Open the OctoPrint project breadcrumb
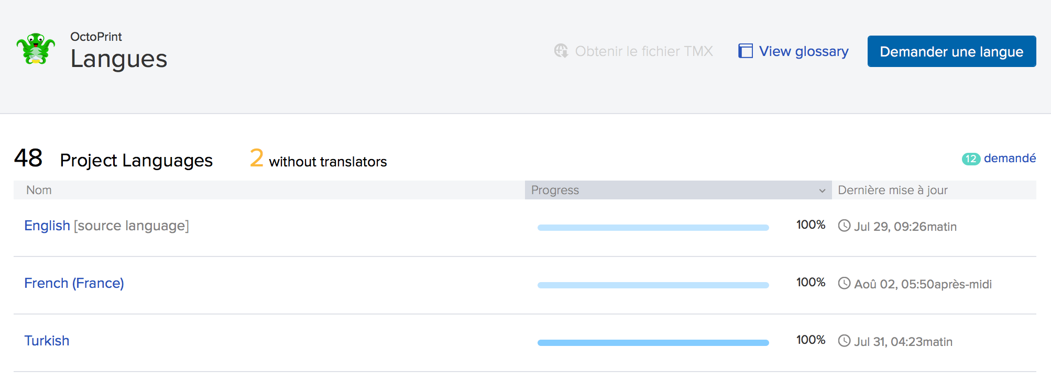 pos(96,37)
